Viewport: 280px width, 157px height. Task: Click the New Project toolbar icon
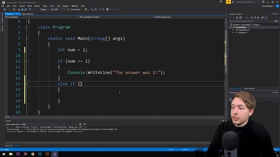14,10
